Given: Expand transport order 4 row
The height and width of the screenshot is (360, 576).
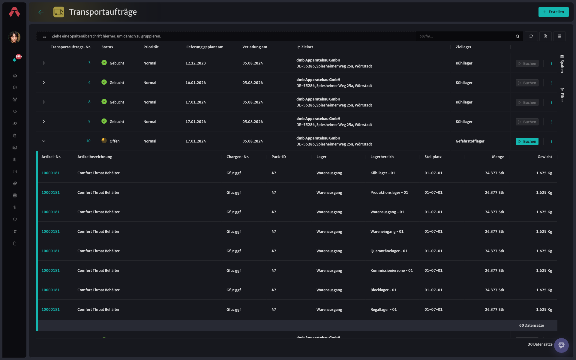Looking at the screenshot, I should point(44,82).
